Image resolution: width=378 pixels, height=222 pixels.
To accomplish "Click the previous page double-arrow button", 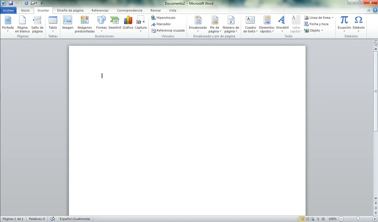I will point(376,203).
